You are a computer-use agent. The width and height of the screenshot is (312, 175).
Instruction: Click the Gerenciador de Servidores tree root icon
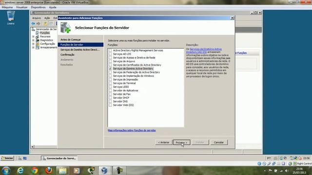tap(34, 29)
